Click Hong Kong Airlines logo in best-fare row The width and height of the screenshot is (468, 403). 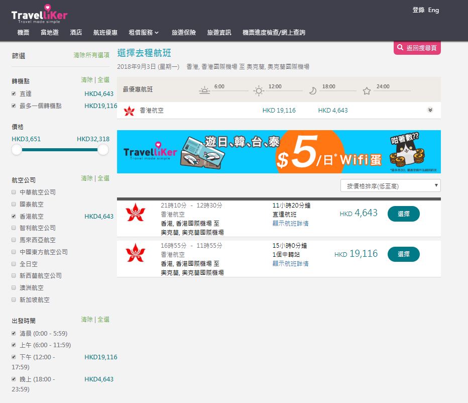pyautogui.click(x=129, y=111)
